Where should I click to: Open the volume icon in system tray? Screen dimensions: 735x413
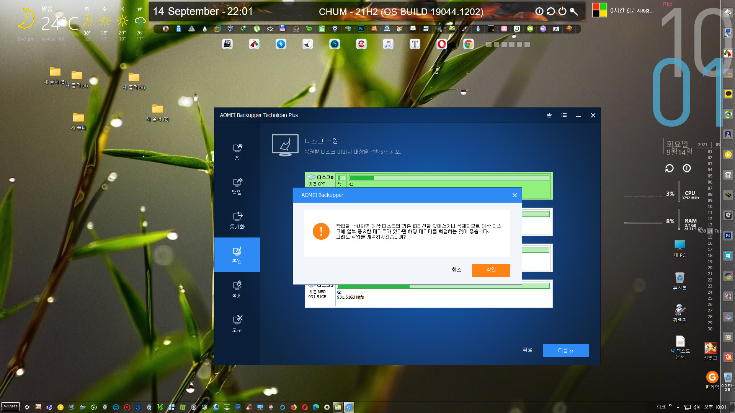(696, 407)
